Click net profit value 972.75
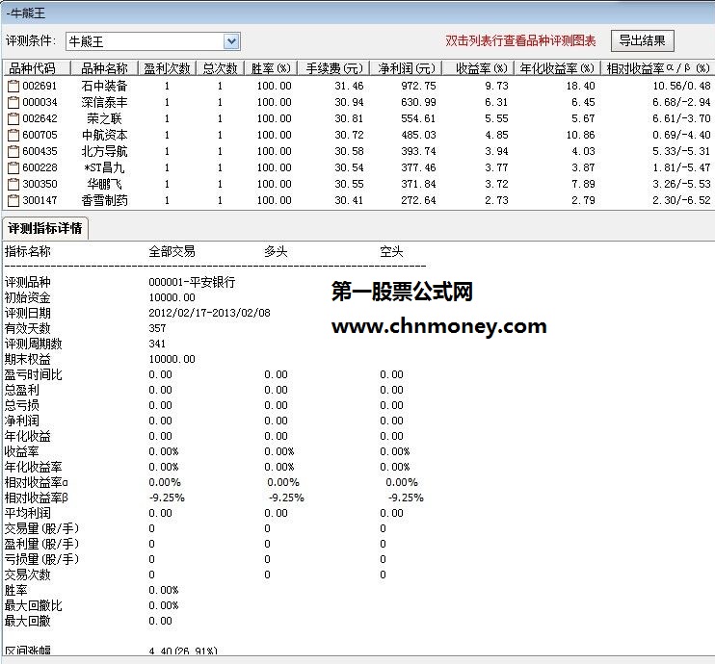The height and width of the screenshot is (664, 715). [x=418, y=86]
